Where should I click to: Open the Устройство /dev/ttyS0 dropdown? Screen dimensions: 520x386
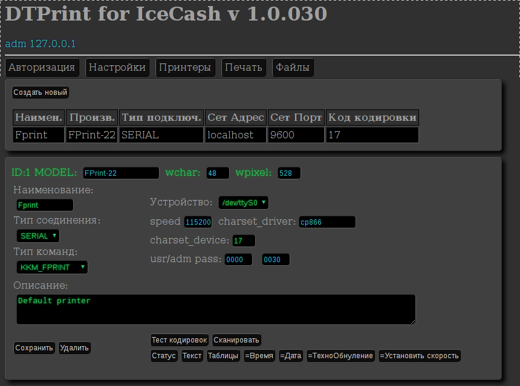(x=244, y=202)
